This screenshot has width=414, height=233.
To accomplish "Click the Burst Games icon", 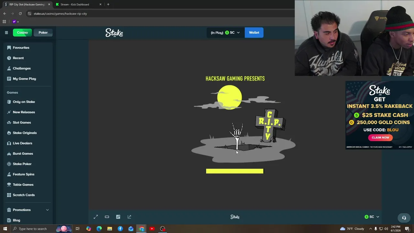I will (9, 153).
